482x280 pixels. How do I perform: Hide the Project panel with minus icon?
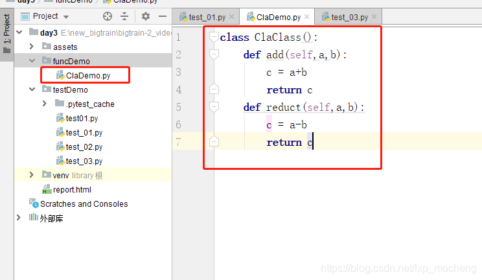pos(163,16)
